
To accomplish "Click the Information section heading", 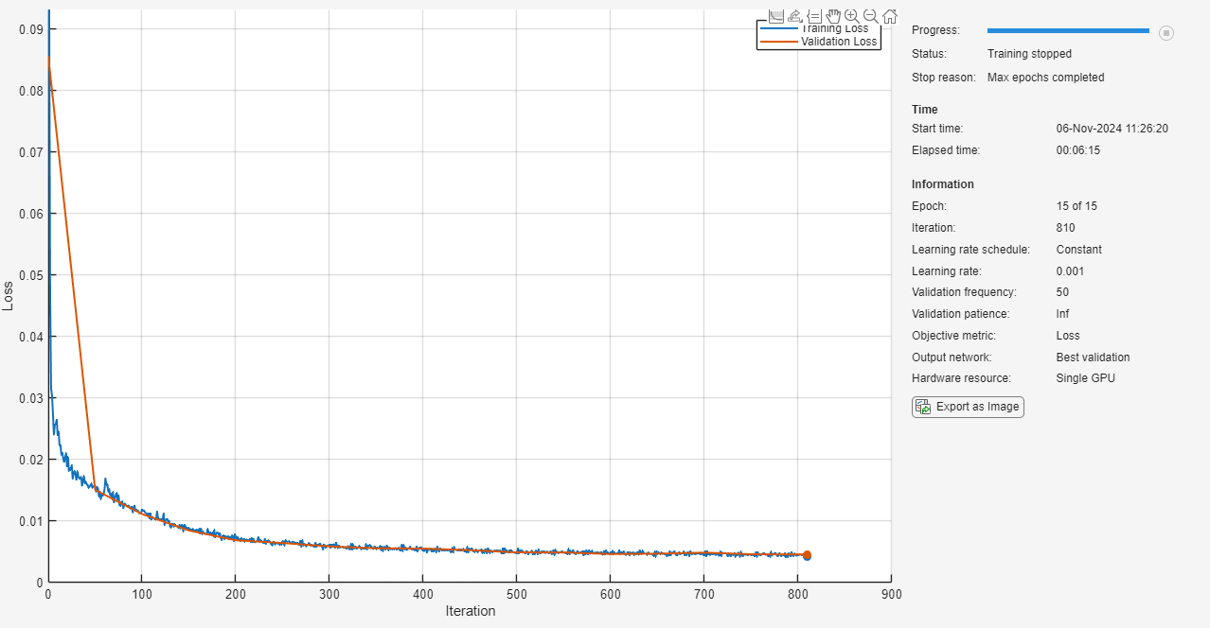I will pos(943,184).
